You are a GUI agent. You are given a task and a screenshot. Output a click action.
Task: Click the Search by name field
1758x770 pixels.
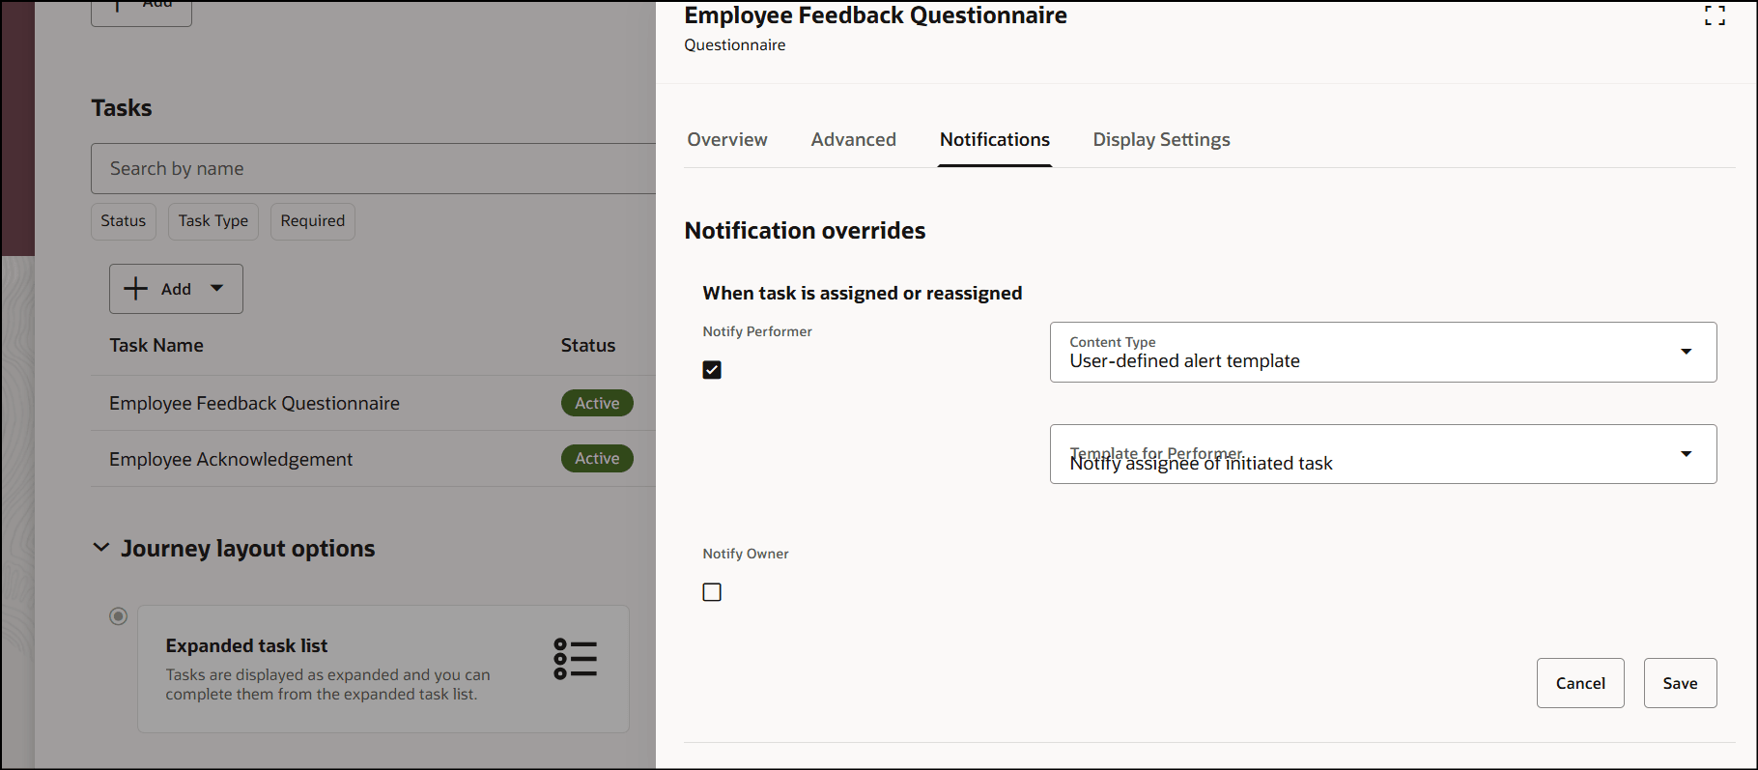point(373,169)
